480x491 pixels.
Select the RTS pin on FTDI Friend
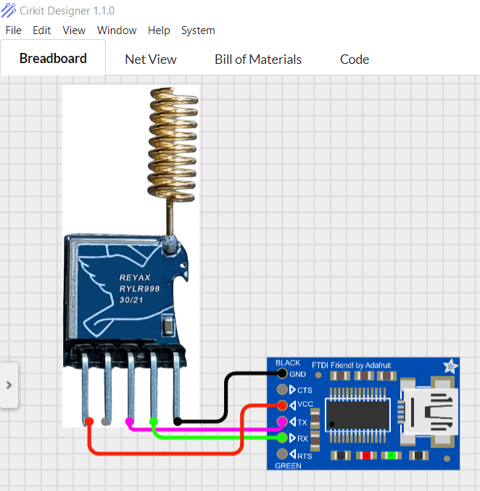tap(282, 454)
